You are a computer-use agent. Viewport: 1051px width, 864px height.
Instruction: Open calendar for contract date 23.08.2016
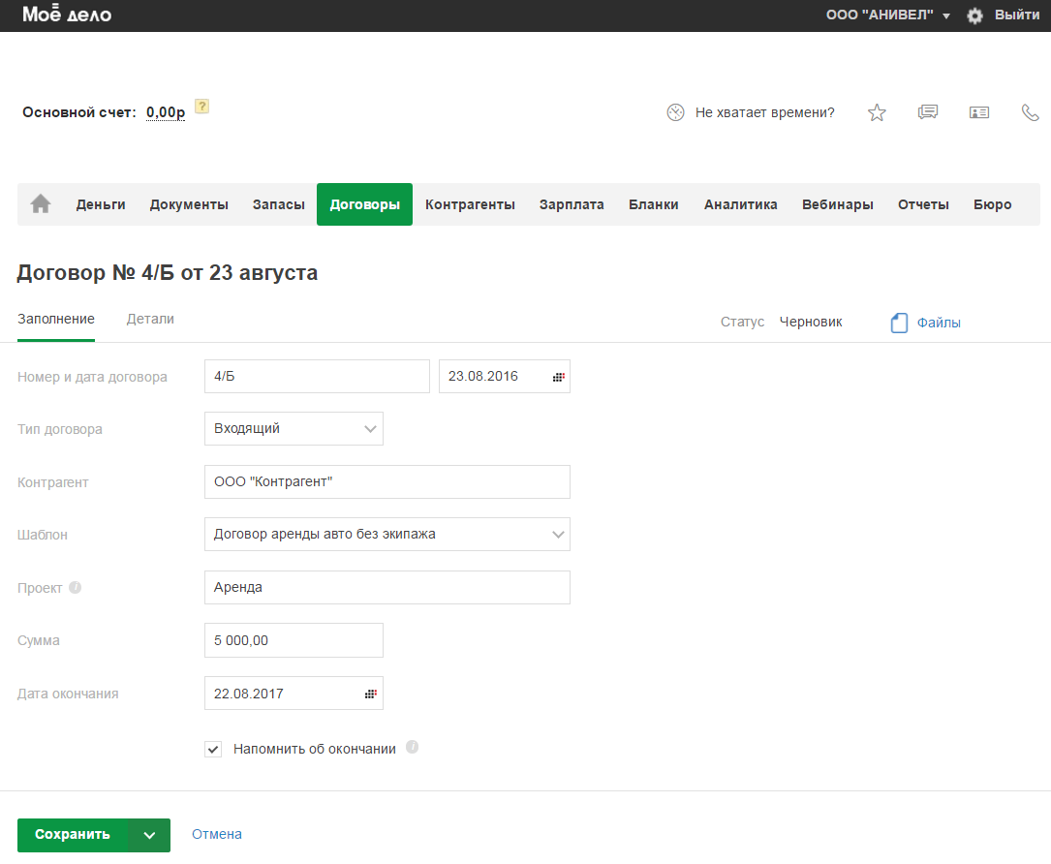[559, 377]
